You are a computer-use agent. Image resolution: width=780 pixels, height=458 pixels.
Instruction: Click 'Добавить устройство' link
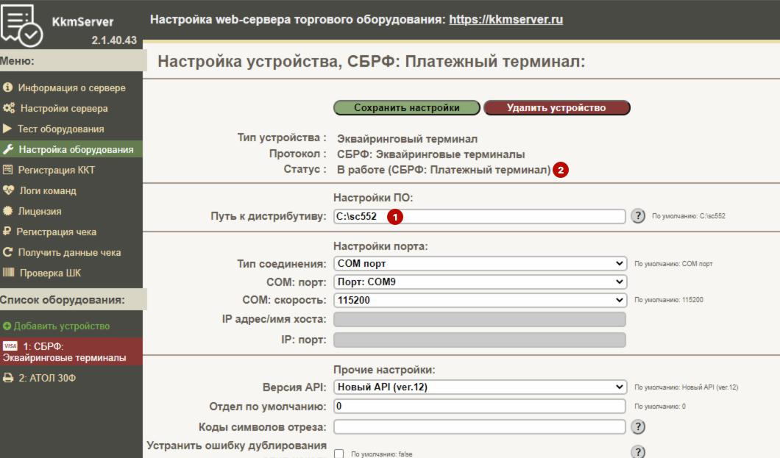[x=62, y=326]
